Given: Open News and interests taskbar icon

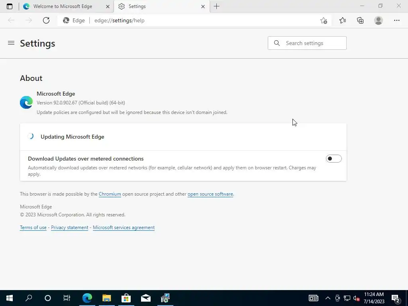Looking at the screenshot, I should [314, 298].
